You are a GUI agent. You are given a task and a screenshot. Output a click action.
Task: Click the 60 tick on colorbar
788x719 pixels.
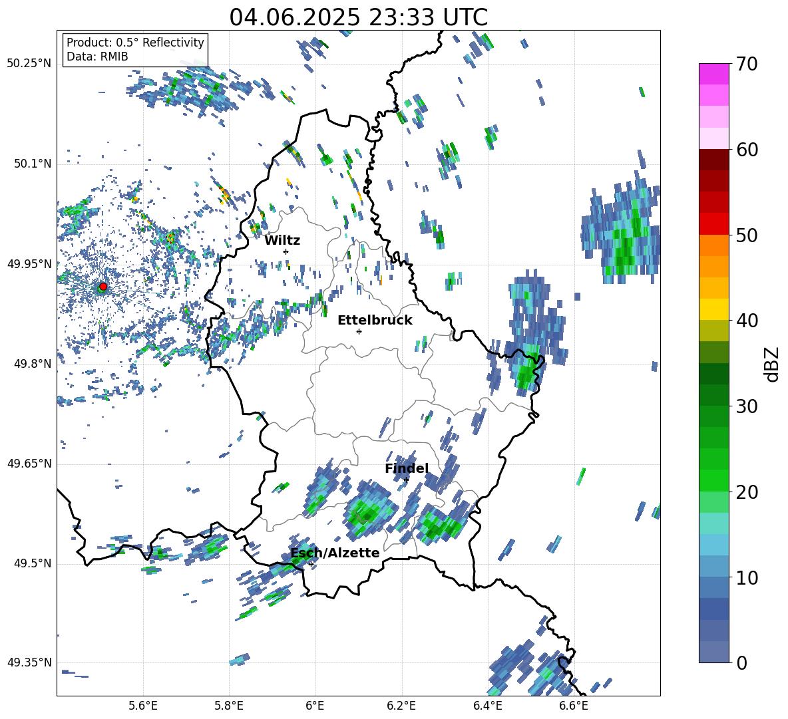(746, 150)
